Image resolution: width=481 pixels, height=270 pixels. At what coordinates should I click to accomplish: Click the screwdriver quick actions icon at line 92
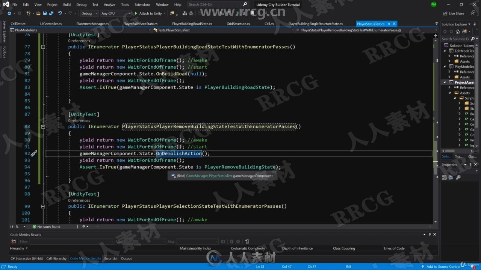(34, 153)
